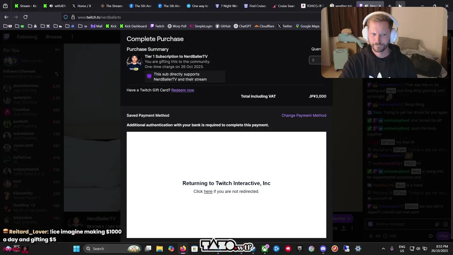Click the 'here' redirect link

[208, 191]
